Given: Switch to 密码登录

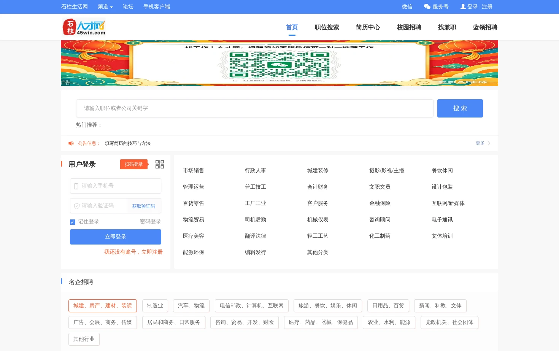Looking at the screenshot, I should (150, 221).
